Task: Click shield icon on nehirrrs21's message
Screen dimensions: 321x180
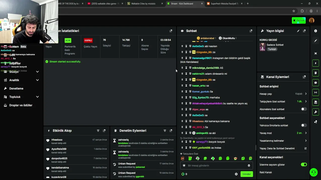Action: (190, 74)
